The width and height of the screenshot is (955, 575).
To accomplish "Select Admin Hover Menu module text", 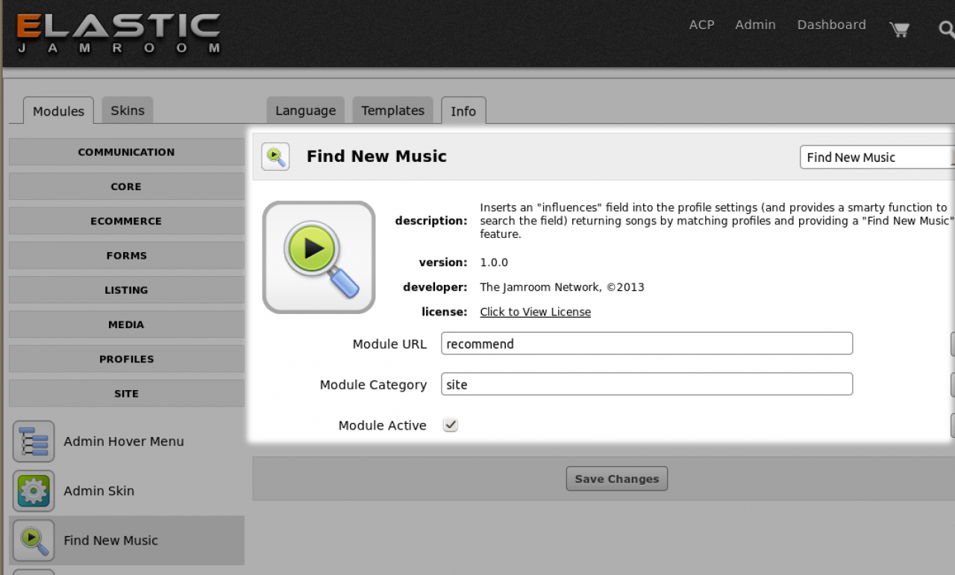I will click(x=124, y=442).
